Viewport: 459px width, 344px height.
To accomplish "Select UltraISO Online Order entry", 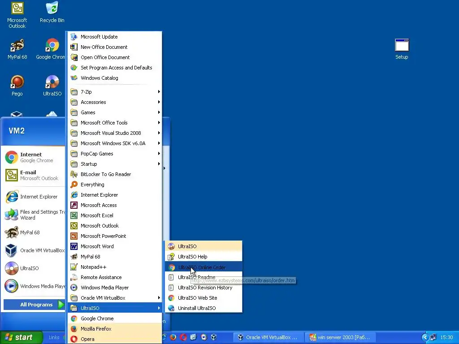I will [x=204, y=267].
